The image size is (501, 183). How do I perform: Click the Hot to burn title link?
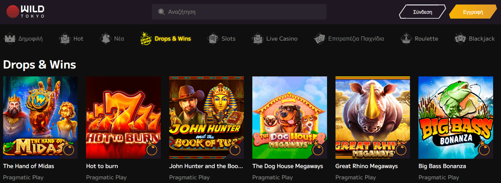102,166
